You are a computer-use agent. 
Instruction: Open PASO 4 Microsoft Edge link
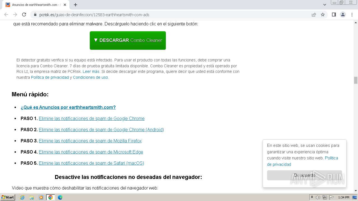[91, 152]
